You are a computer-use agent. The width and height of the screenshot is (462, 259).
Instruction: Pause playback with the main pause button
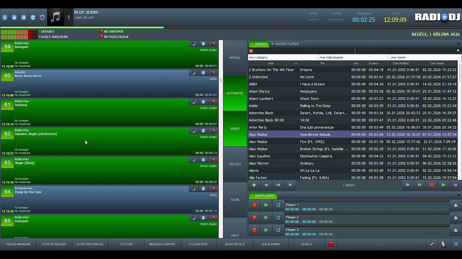point(5,17)
